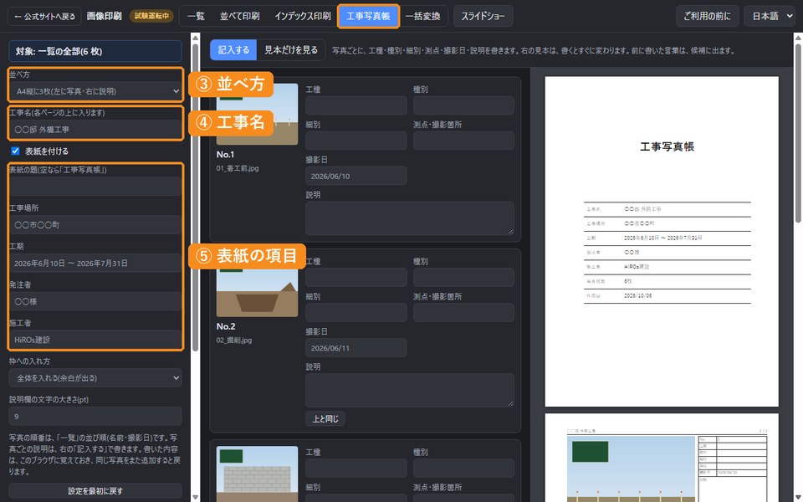The height and width of the screenshot is (502, 803).
Task: Click 測点・撮影箇所 field for No.1
Action: pyautogui.click(x=463, y=141)
